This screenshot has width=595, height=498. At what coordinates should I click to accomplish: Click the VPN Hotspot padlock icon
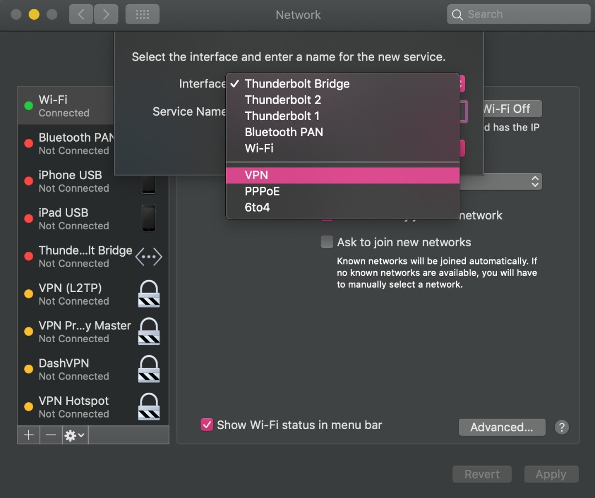pos(149,407)
